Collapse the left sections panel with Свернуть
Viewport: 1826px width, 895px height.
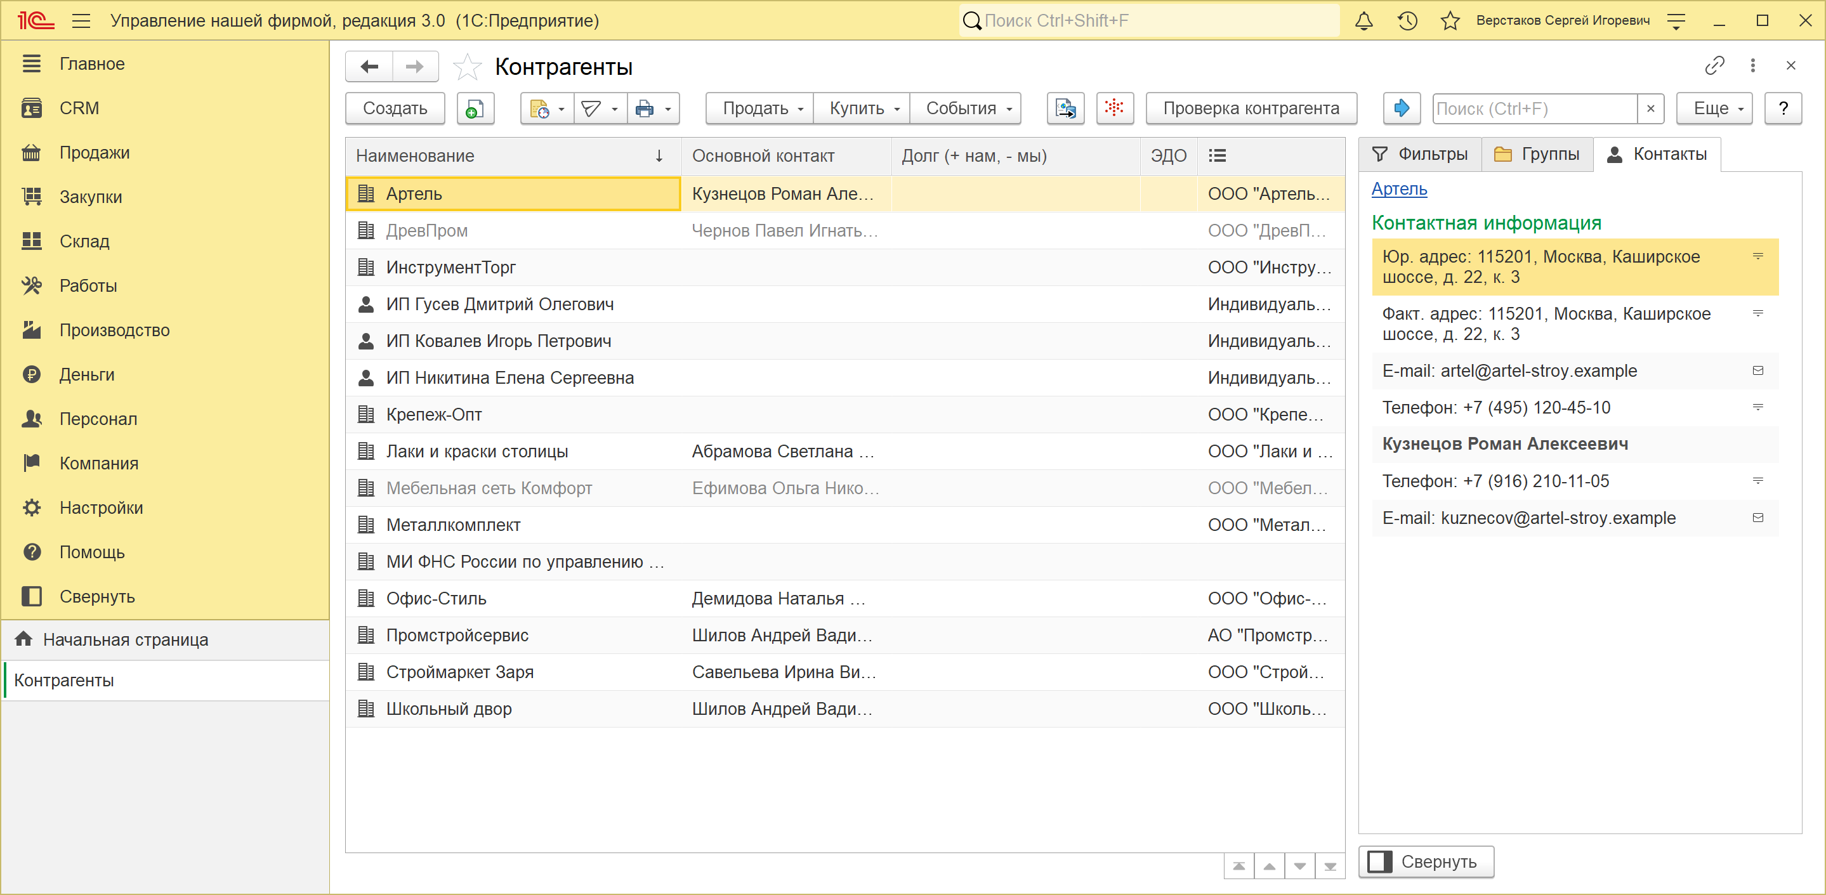(x=165, y=597)
